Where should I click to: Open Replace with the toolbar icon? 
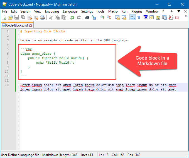click(x=94, y=17)
